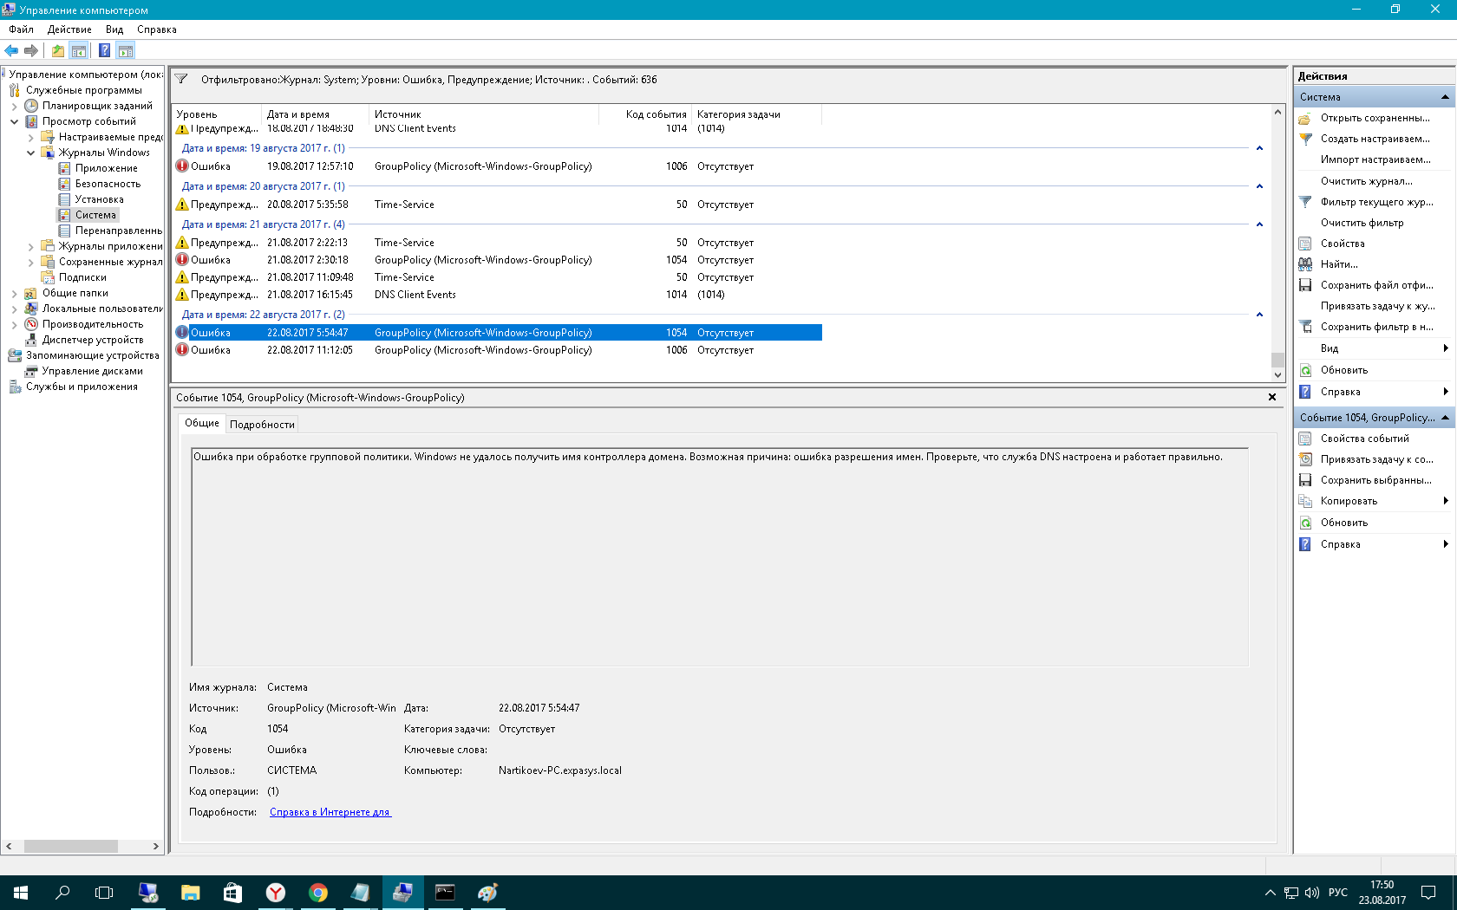
Task: Click taskbar search magnifier icon
Action: [x=62, y=893]
